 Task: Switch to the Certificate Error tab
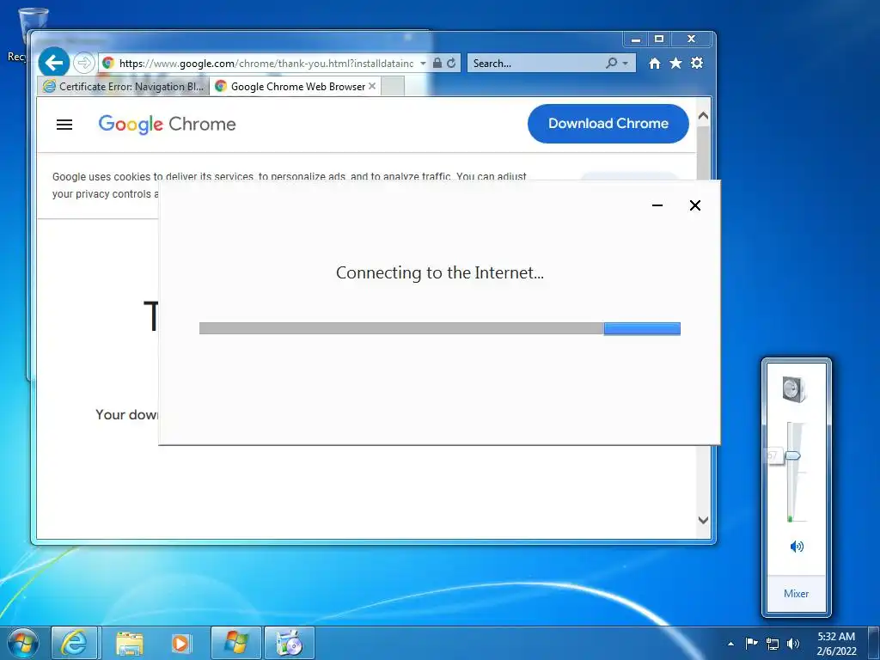tap(124, 87)
